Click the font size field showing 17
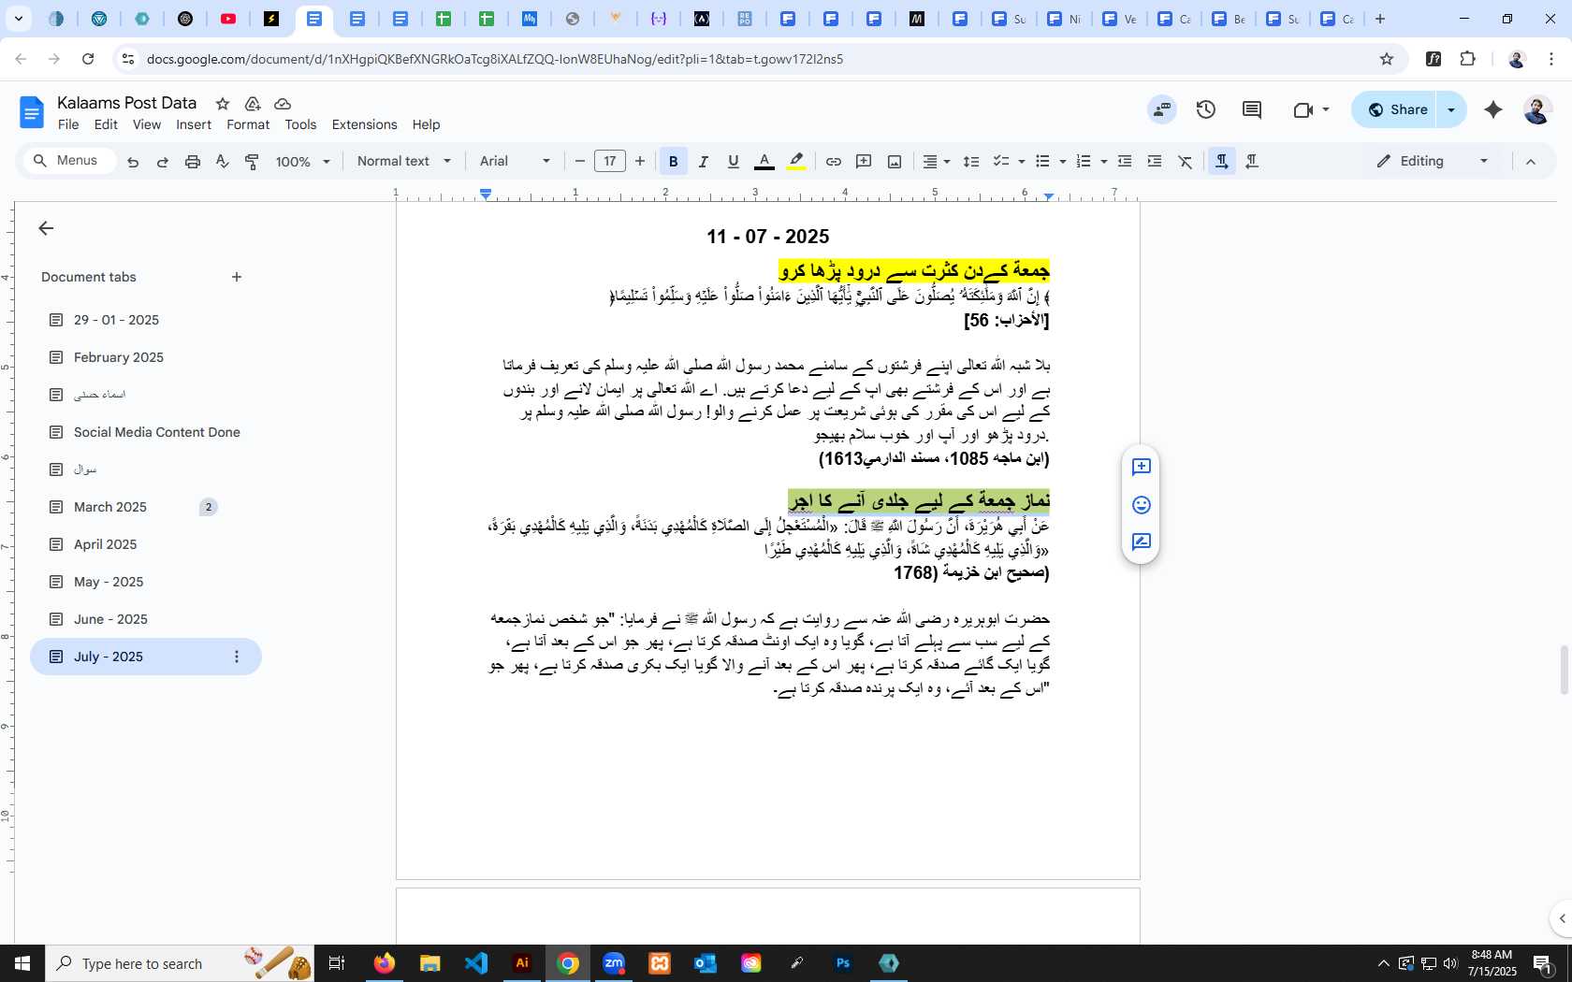The width and height of the screenshot is (1572, 982). pyautogui.click(x=610, y=162)
